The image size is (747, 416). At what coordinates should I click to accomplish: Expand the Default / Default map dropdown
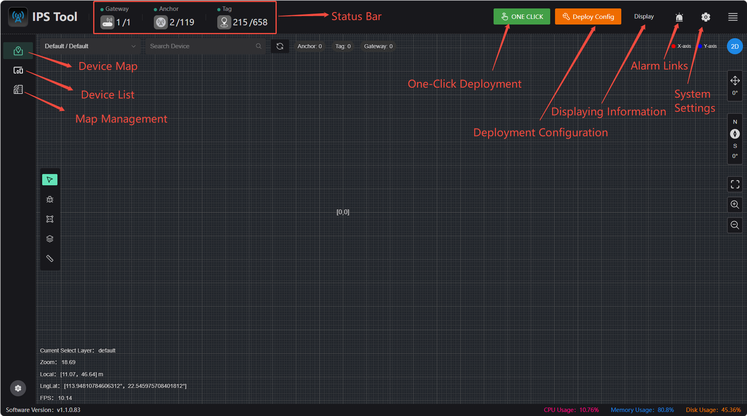(90, 46)
